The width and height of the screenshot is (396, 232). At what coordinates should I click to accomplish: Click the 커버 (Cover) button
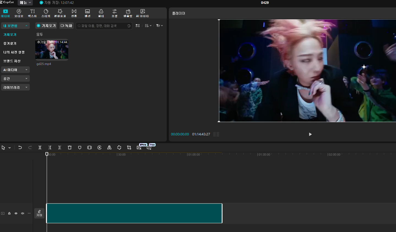pyautogui.click(x=39, y=213)
